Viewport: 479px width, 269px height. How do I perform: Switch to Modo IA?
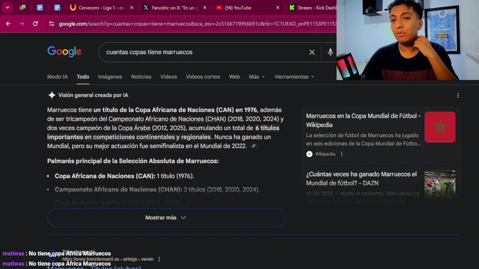coord(57,77)
